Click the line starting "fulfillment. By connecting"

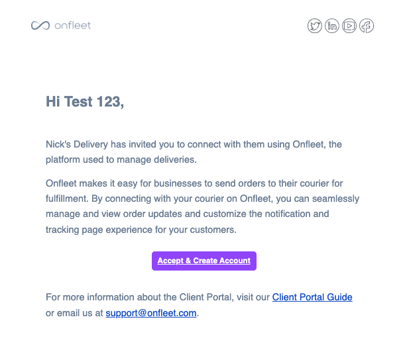[202, 198]
